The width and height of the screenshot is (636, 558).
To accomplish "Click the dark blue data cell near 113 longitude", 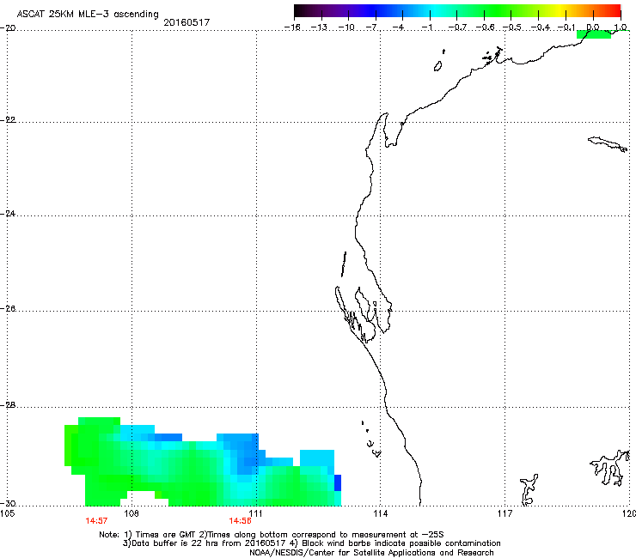I will pyautogui.click(x=338, y=482).
